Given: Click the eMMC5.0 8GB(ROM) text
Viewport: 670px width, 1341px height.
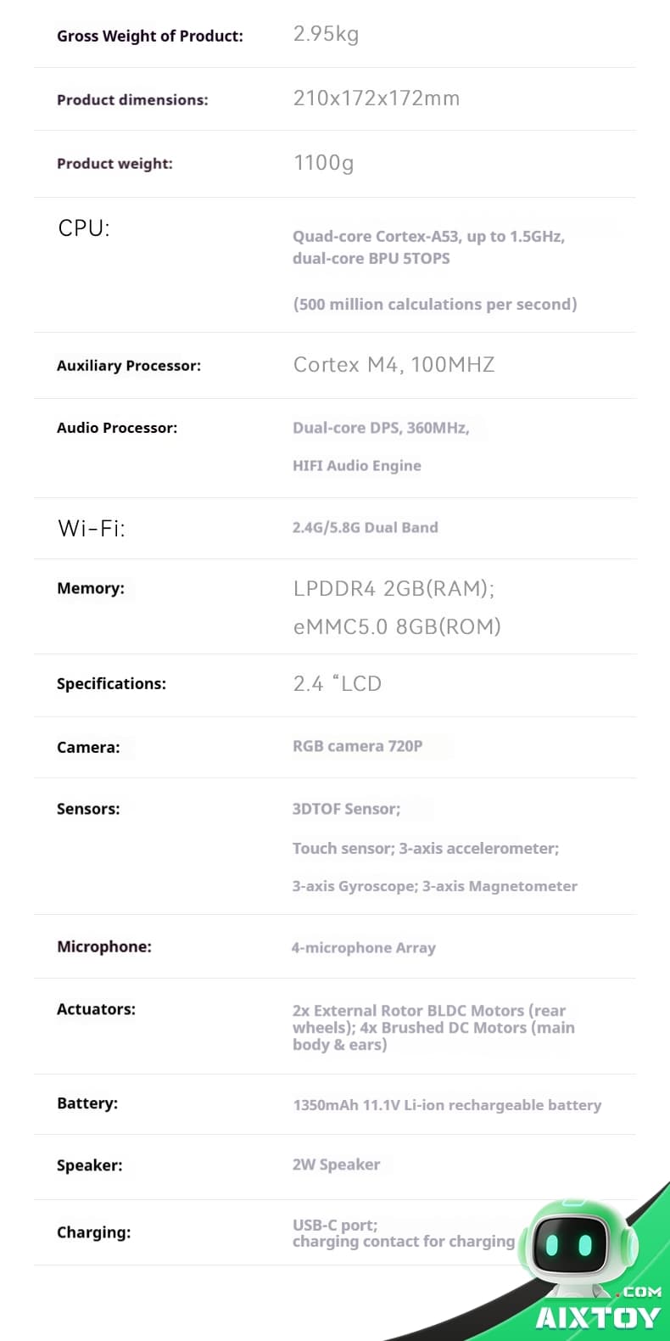Looking at the screenshot, I should (x=397, y=626).
